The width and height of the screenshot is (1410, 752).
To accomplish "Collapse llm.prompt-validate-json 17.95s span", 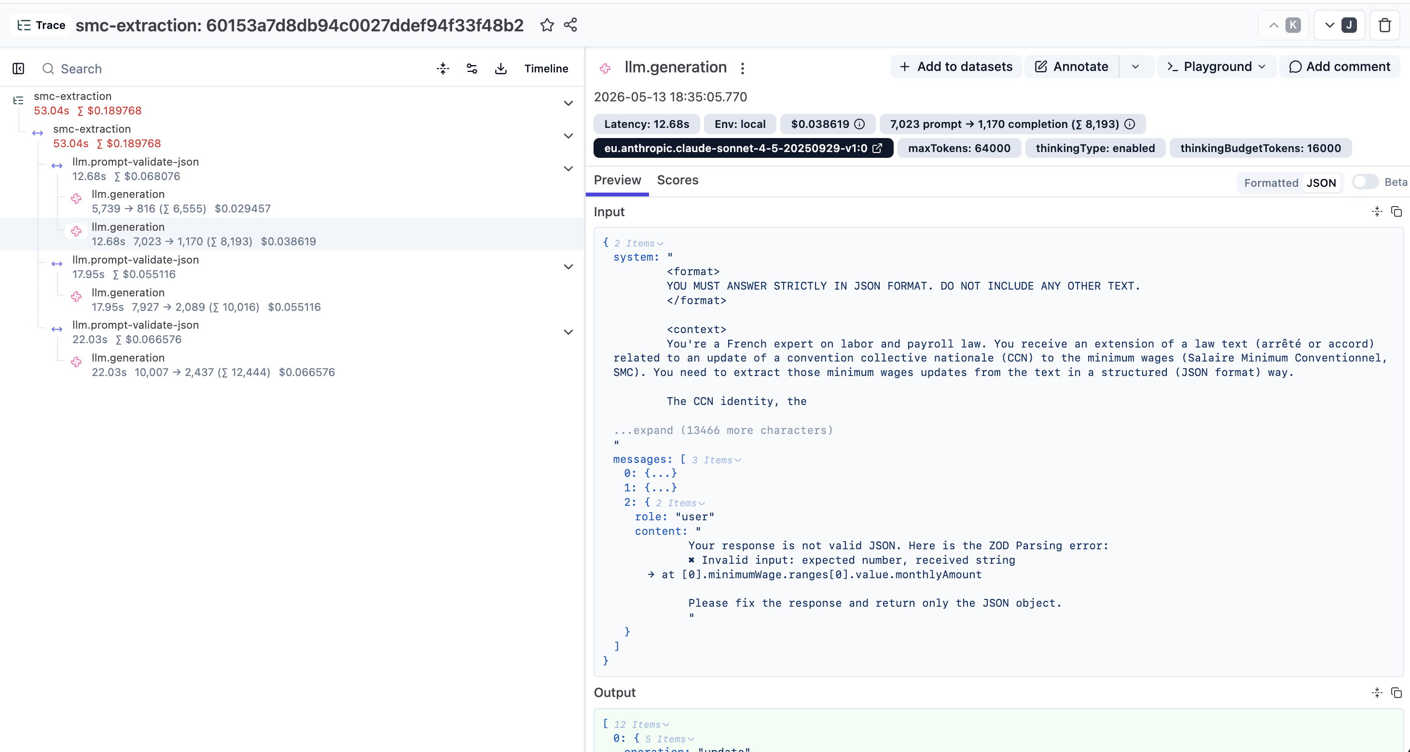I will click(568, 267).
